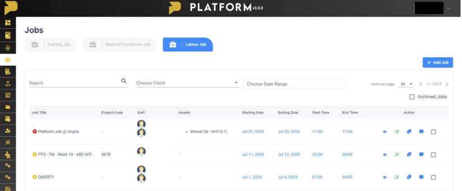Click the folder icon in left sidebar

click(8, 107)
